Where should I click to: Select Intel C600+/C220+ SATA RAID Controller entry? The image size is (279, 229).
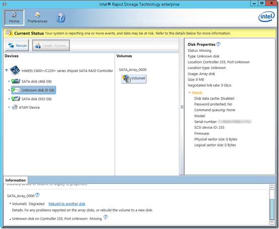[x=67, y=71]
